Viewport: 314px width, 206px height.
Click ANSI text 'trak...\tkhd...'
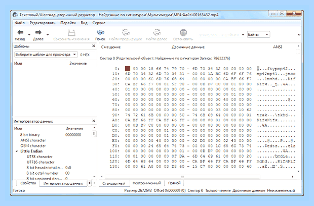click(276, 115)
